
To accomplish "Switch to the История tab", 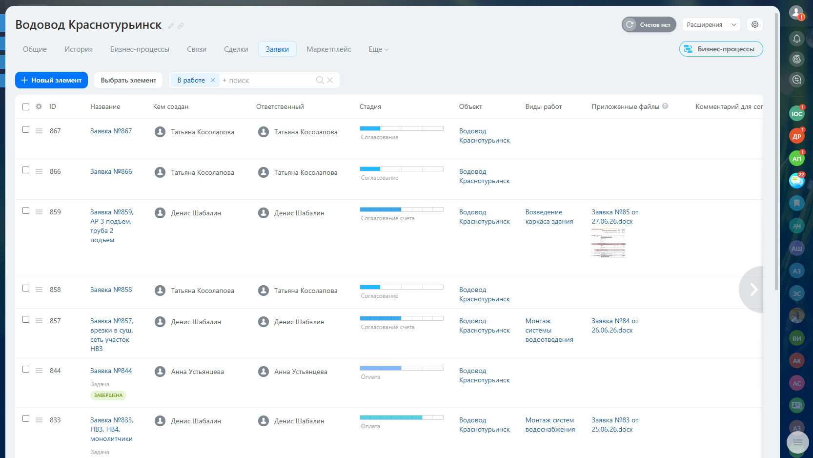I will [x=79, y=49].
